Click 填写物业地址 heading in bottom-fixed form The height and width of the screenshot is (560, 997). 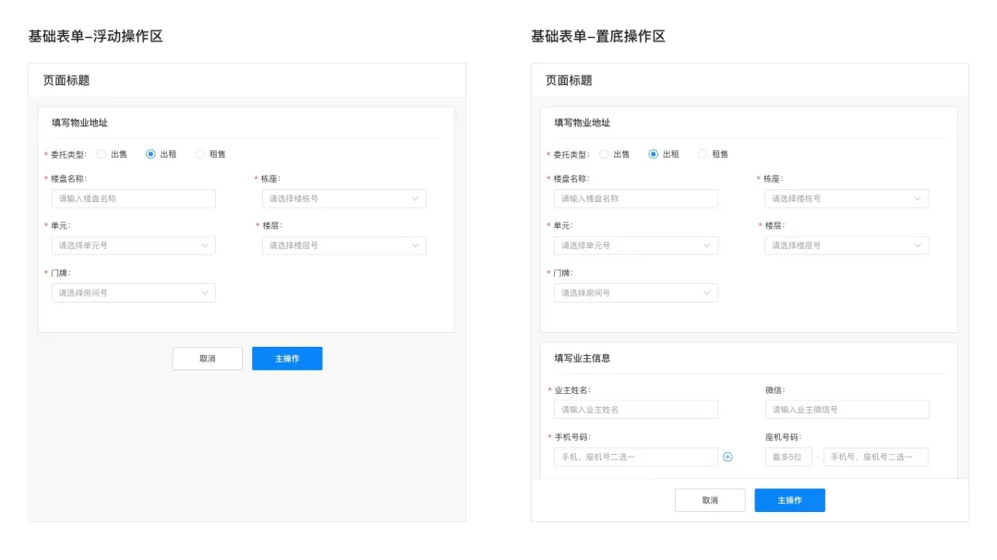point(583,123)
